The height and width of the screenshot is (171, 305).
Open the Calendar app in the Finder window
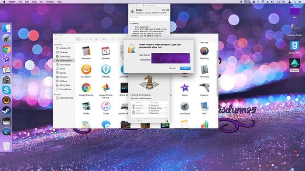(x=106, y=51)
